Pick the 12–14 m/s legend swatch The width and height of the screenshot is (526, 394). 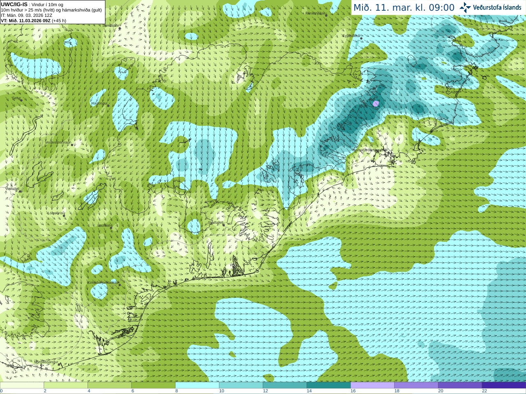(285, 385)
